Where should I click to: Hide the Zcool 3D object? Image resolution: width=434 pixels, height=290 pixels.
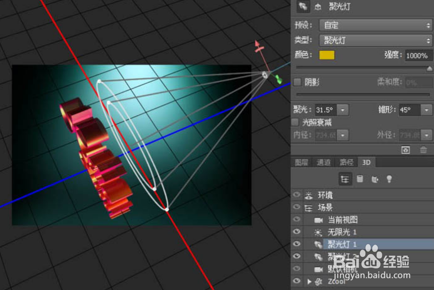(x=297, y=281)
